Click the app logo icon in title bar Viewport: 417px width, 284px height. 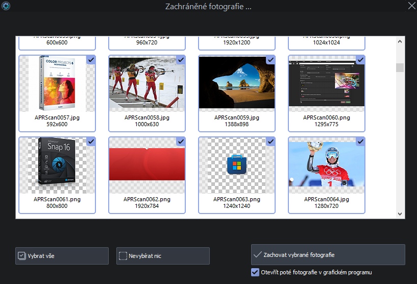point(6,6)
